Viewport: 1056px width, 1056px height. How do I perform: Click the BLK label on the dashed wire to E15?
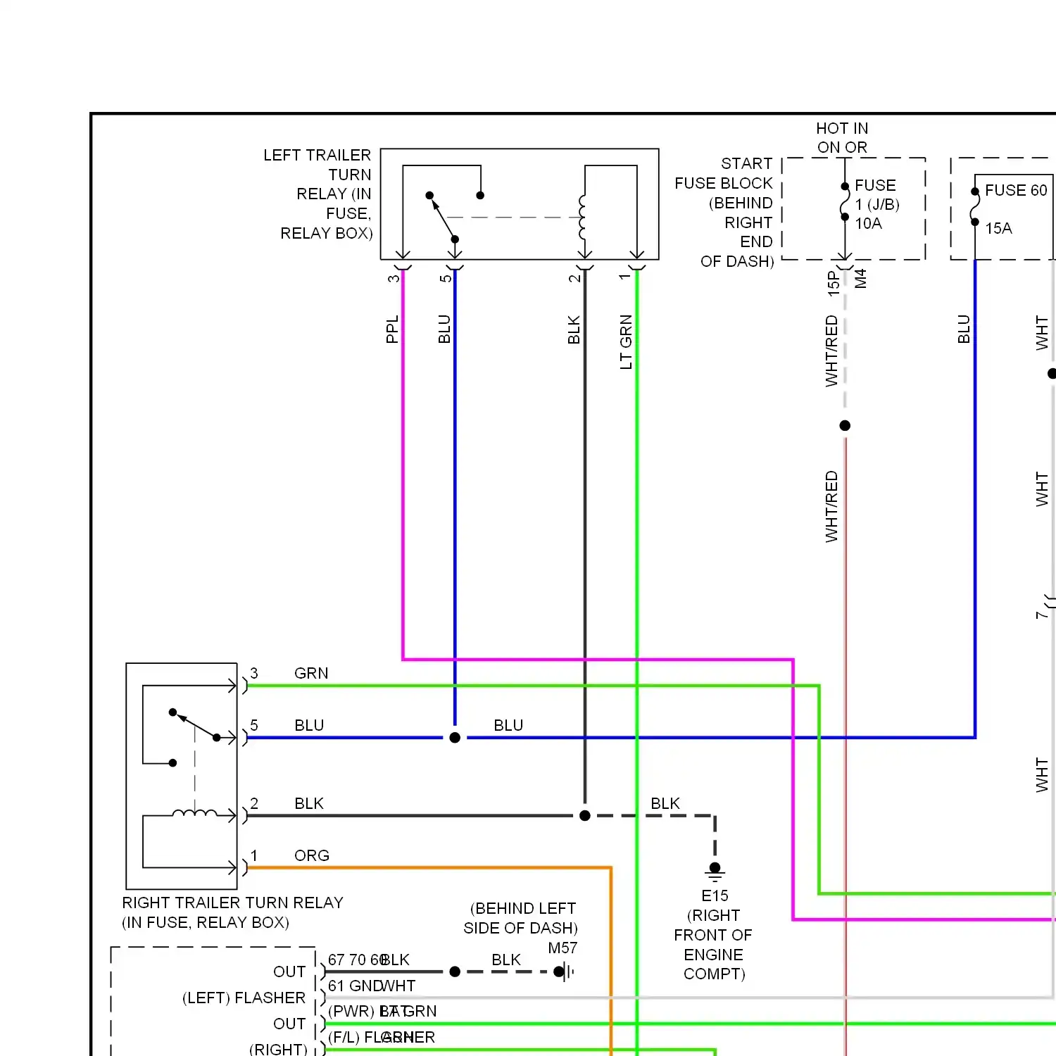[x=665, y=803]
